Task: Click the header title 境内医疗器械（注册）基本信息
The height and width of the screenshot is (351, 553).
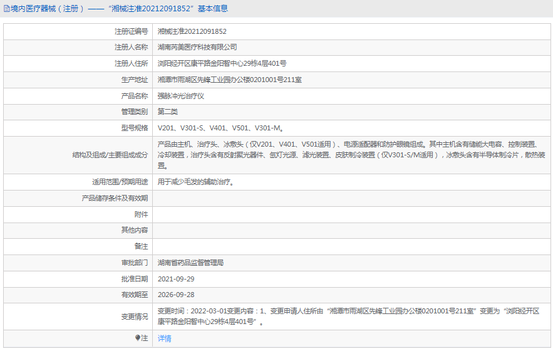Action: point(119,9)
